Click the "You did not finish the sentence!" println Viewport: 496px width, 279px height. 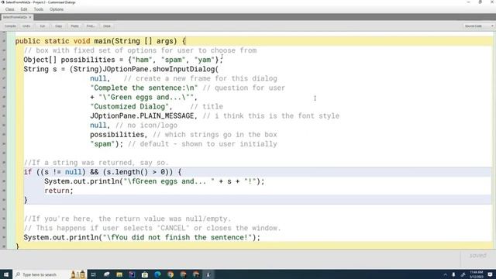(142, 238)
